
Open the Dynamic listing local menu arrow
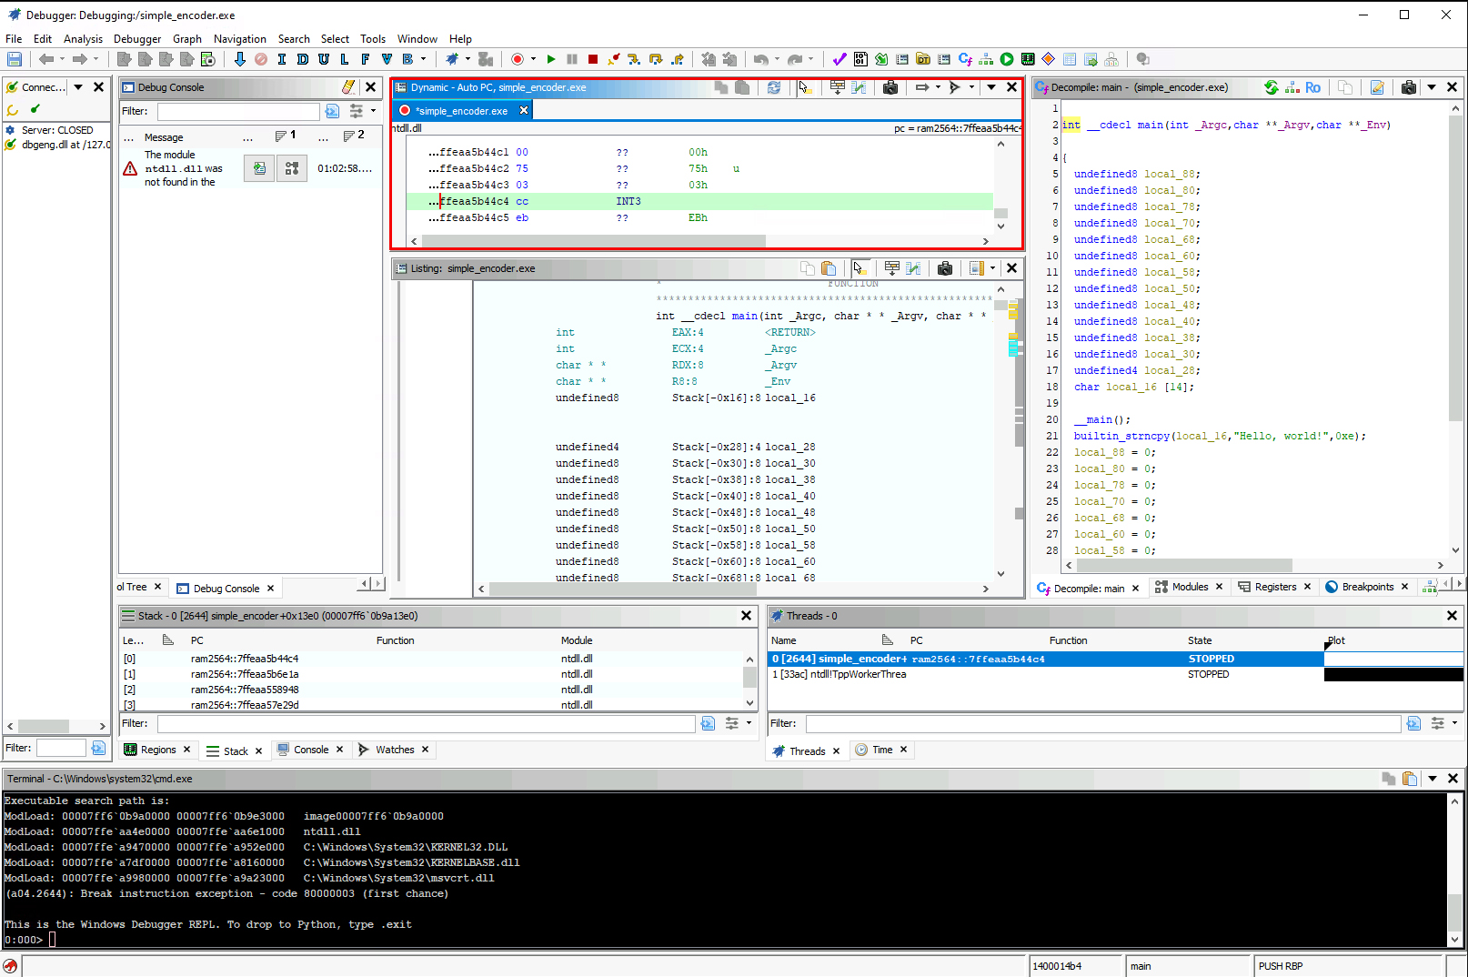[x=991, y=87]
